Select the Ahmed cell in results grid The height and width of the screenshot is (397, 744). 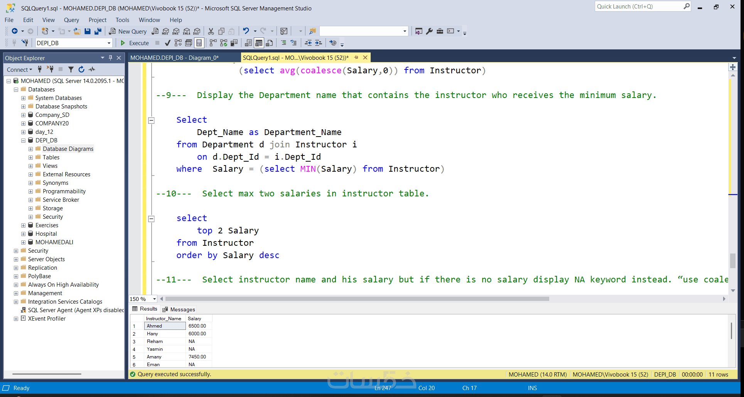pos(165,326)
